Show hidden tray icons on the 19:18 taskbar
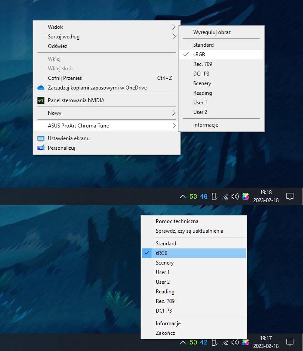Viewport: 303px width, 351px height. pyautogui.click(x=183, y=196)
